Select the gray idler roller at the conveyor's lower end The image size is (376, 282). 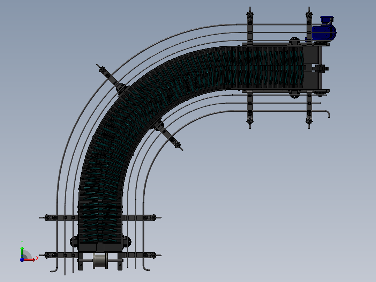point(100,260)
